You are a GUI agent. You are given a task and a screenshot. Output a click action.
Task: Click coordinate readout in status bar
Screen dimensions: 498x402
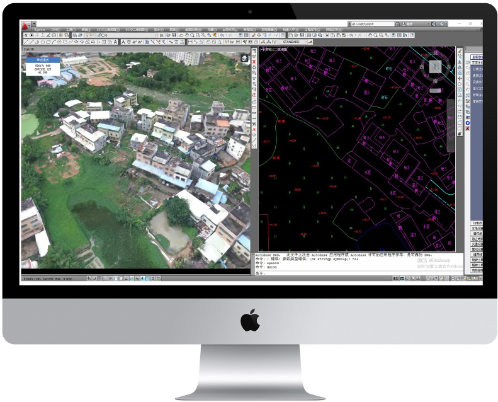[x=48, y=279]
